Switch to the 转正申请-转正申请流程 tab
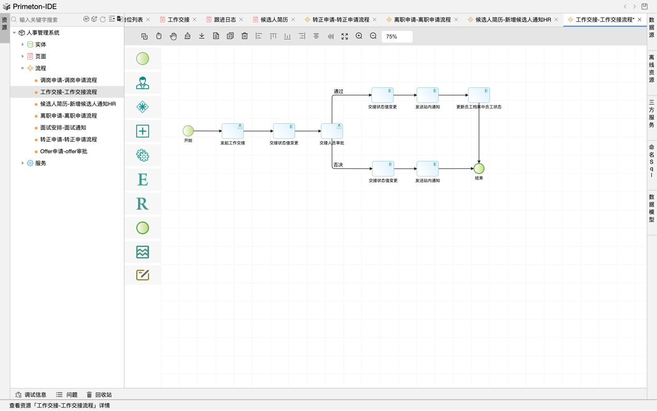The image size is (657, 411). coord(340,20)
